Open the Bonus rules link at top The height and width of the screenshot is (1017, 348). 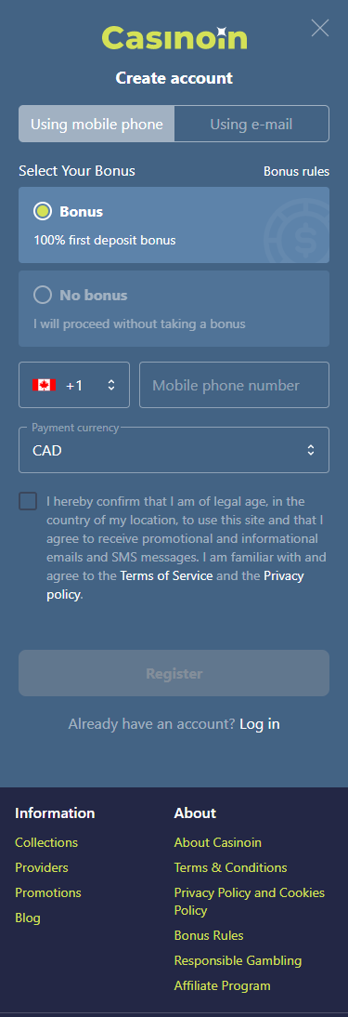click(296, 172)
